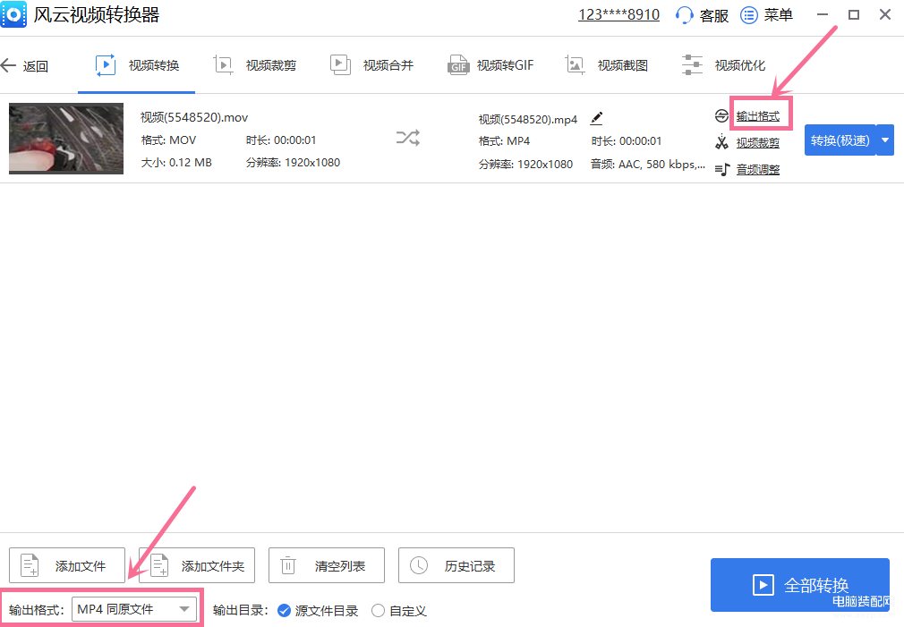Select the 视频裁剪 tab crop icon
The width and height of the screenshot is (904, 627).
[223, 65]
